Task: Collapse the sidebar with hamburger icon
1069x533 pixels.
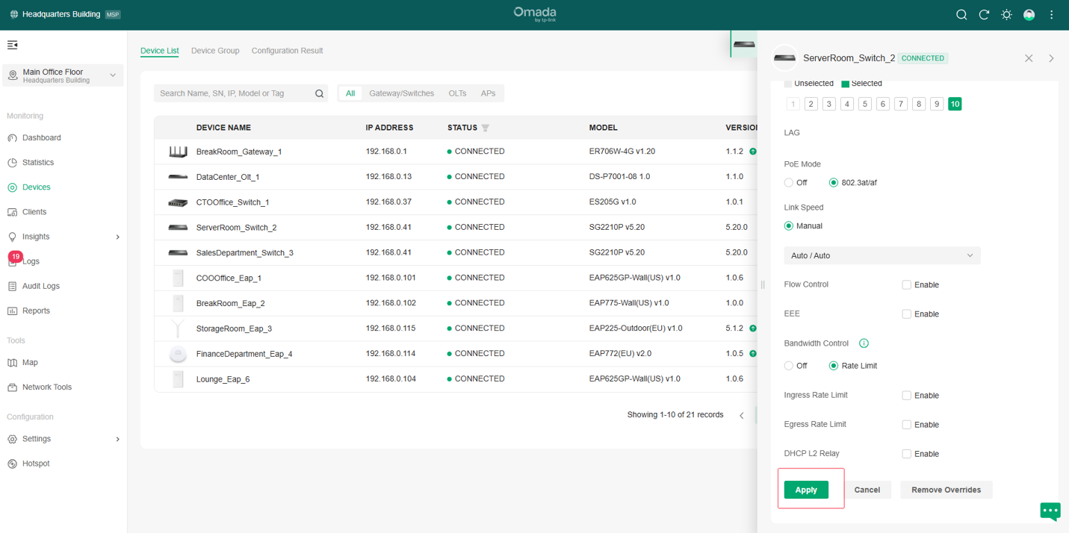Action: pyautogui.click(x=13, y=46)
